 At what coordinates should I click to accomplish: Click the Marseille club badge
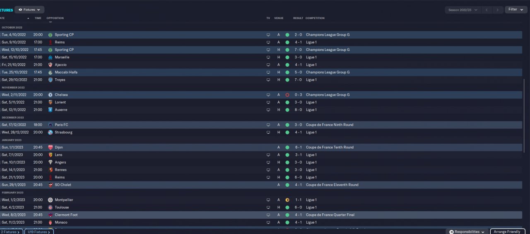coord(51,57)
